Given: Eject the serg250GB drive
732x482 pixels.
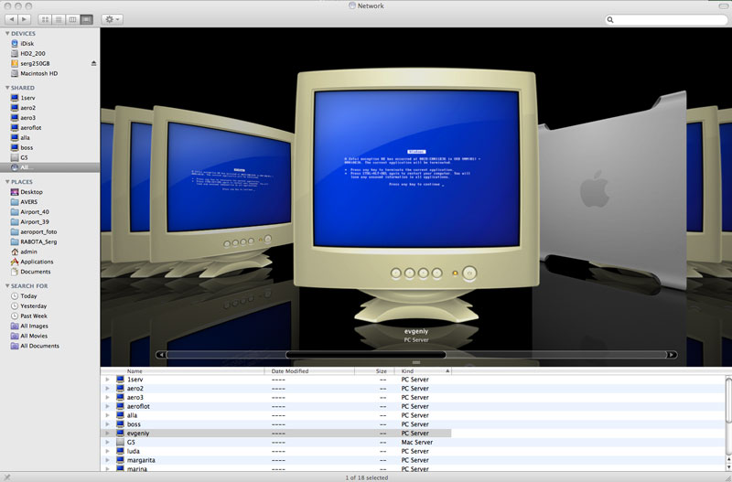Looking at the screenshot, I should click(94, 63).
